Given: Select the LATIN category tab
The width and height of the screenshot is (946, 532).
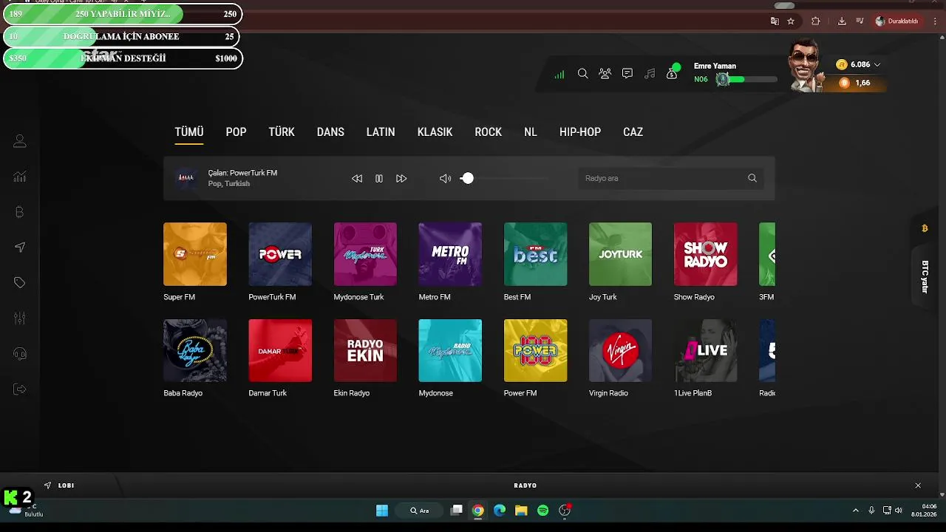Looking at the screenshot, I should click(x=381, y=132).
